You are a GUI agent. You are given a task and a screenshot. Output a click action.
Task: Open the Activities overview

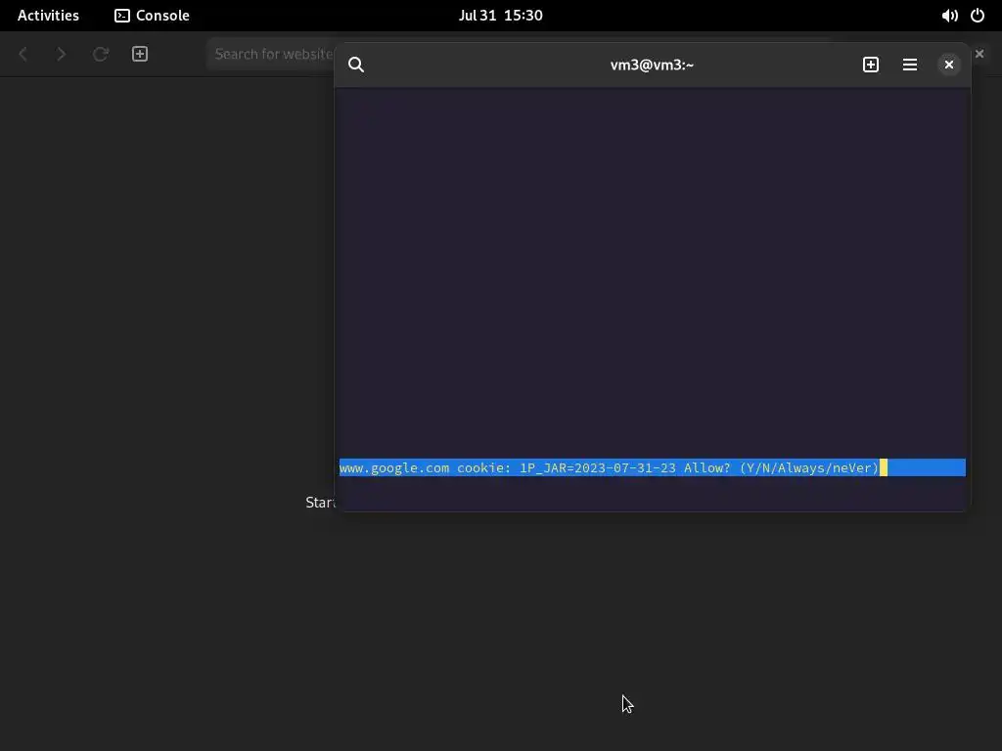coord(48,16)
